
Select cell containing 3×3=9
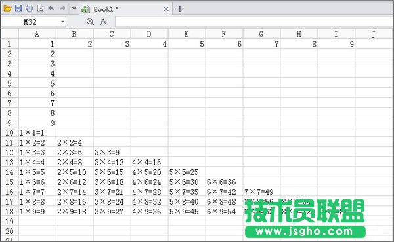click(x=112, y=152)
